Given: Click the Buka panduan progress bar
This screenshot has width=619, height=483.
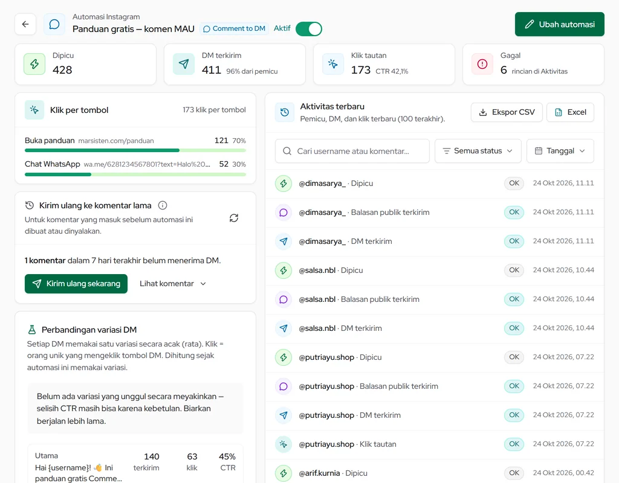Looking at the screenshot, I should click(135, 150).
